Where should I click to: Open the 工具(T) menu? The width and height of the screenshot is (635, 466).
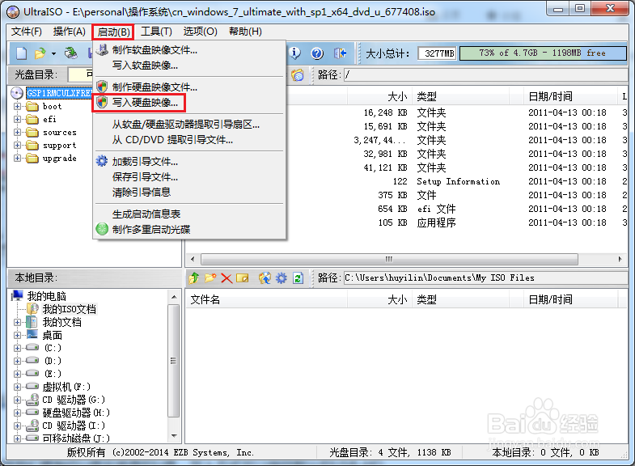156,32
